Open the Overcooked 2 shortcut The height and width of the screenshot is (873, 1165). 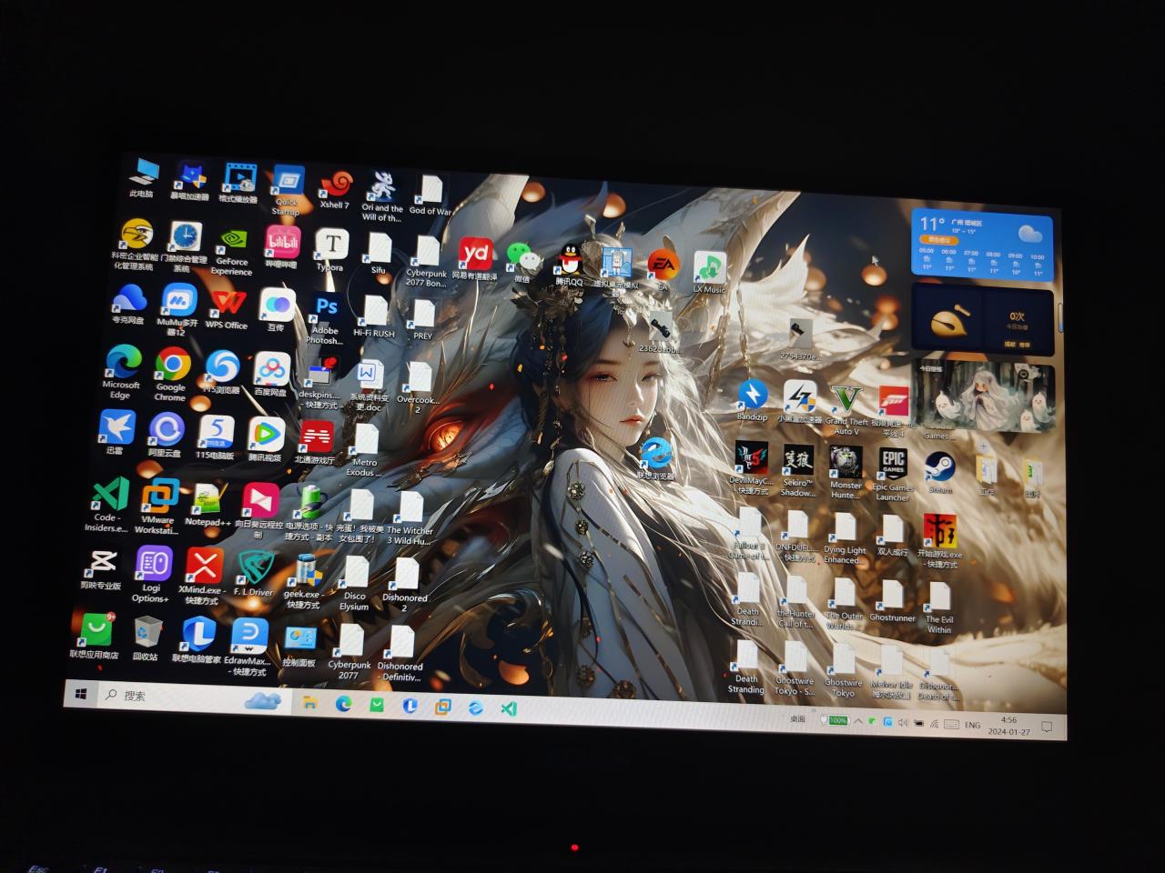coord(418,386)
